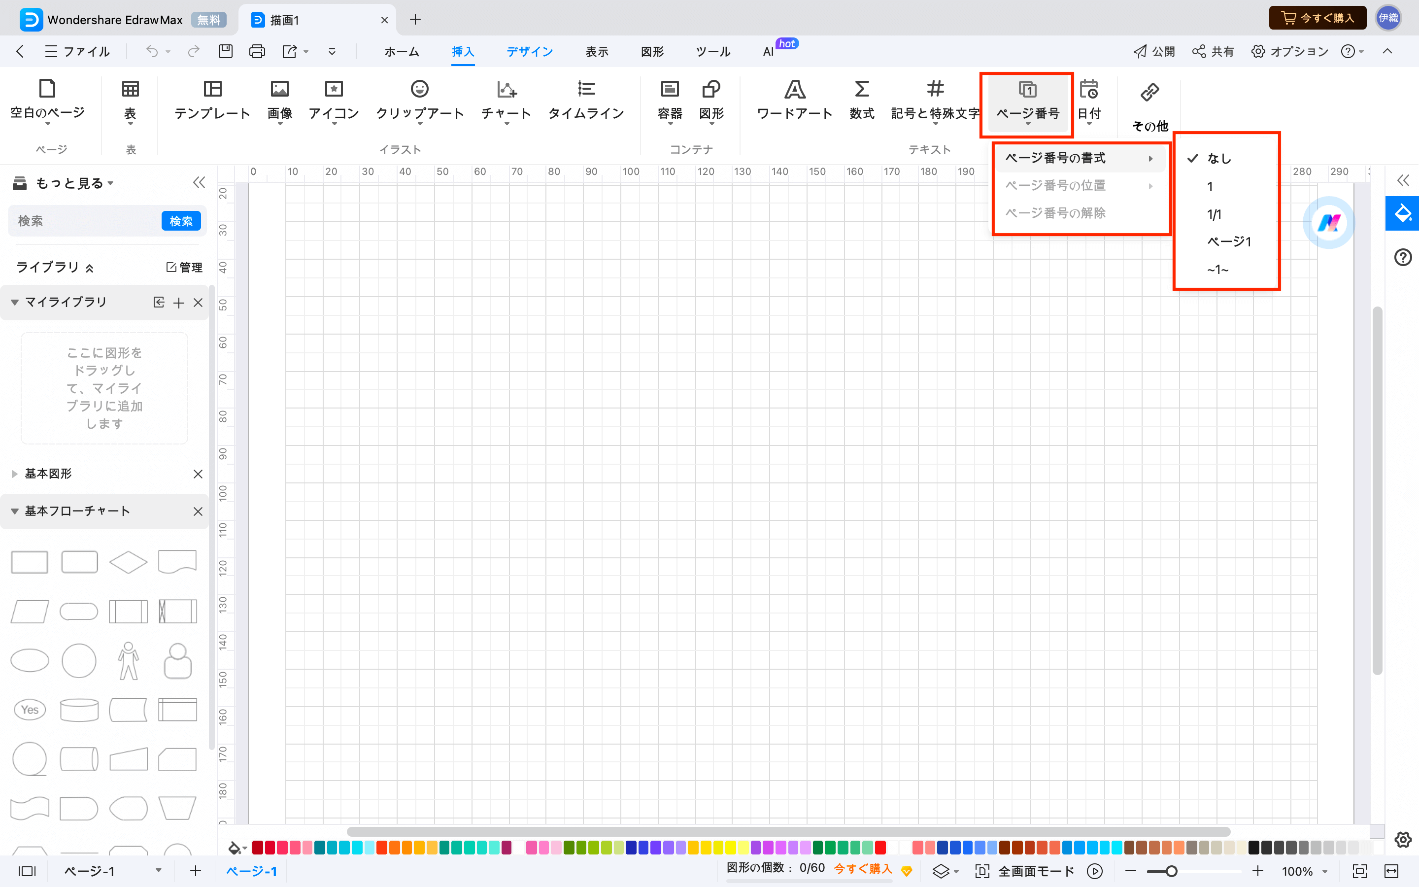This screenshot has height=887, width=1419.
Task: Click fit-to-width icon in status bar
Action: click(1391, 871)
